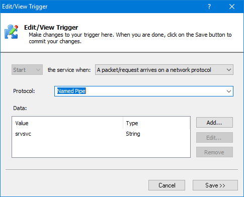Sort by the Type column header

pos(156,123)
